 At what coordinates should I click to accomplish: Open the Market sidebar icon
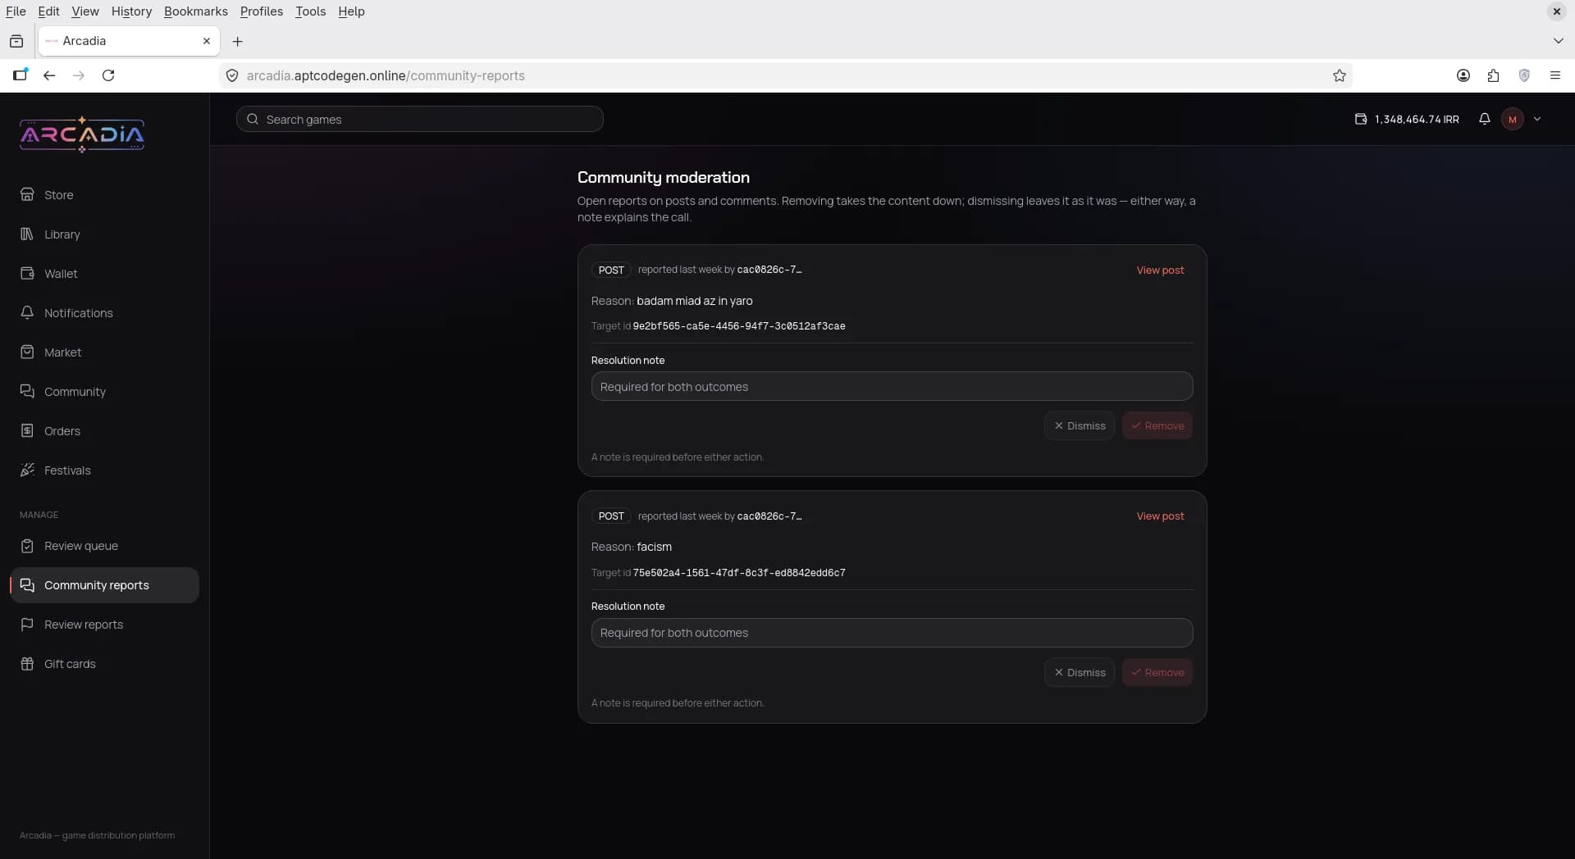[27, 352]
